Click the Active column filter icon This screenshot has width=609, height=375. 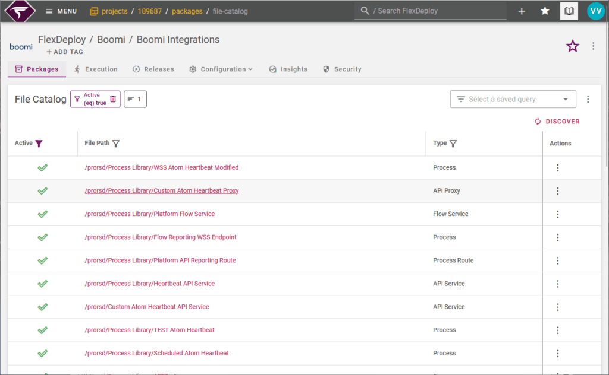point(39,144)
